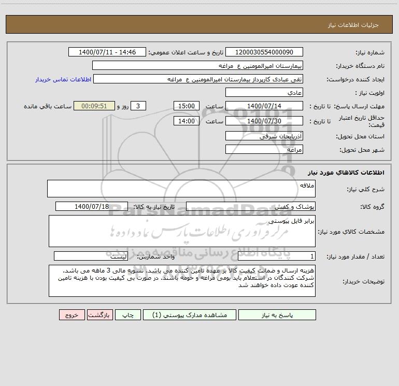Click the validity time field 14:00
The height and width of the screenshot is (386, 399).
click(x=186, y=121)
